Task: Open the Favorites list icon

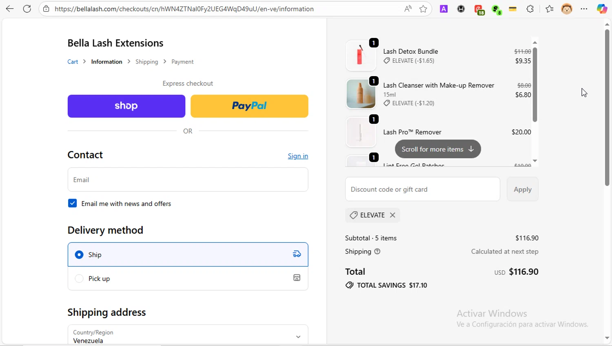Action: click(x=549, y=9)
